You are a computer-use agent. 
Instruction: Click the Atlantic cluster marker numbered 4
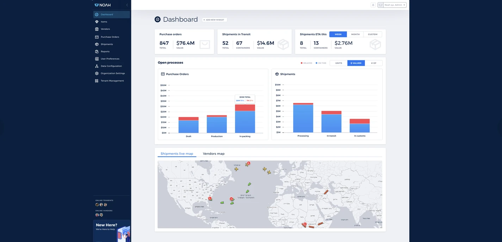point(231,199)
